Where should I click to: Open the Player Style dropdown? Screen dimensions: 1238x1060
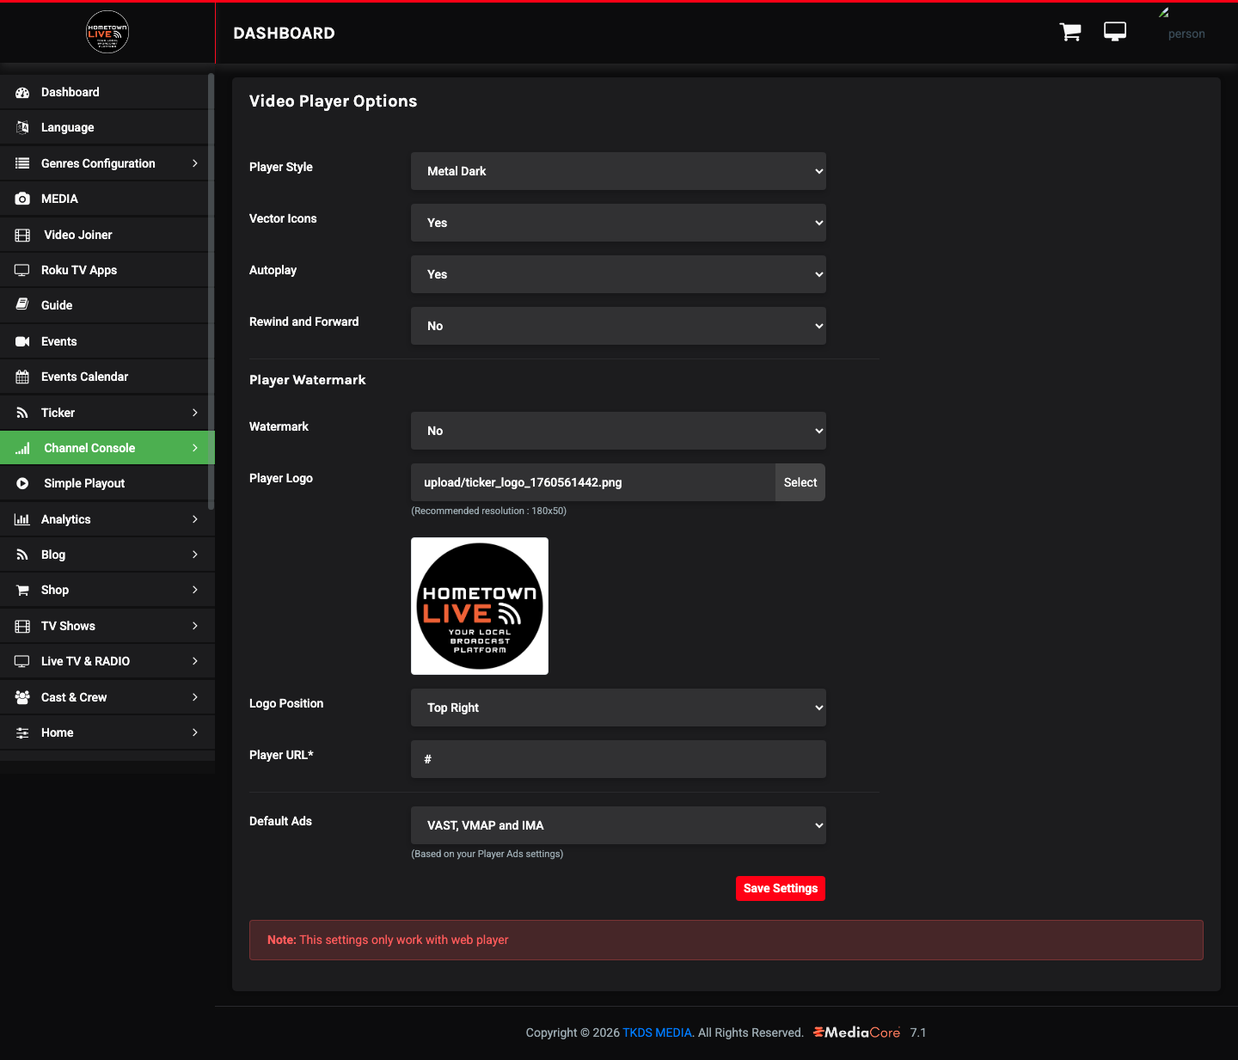tap(618, 171)
